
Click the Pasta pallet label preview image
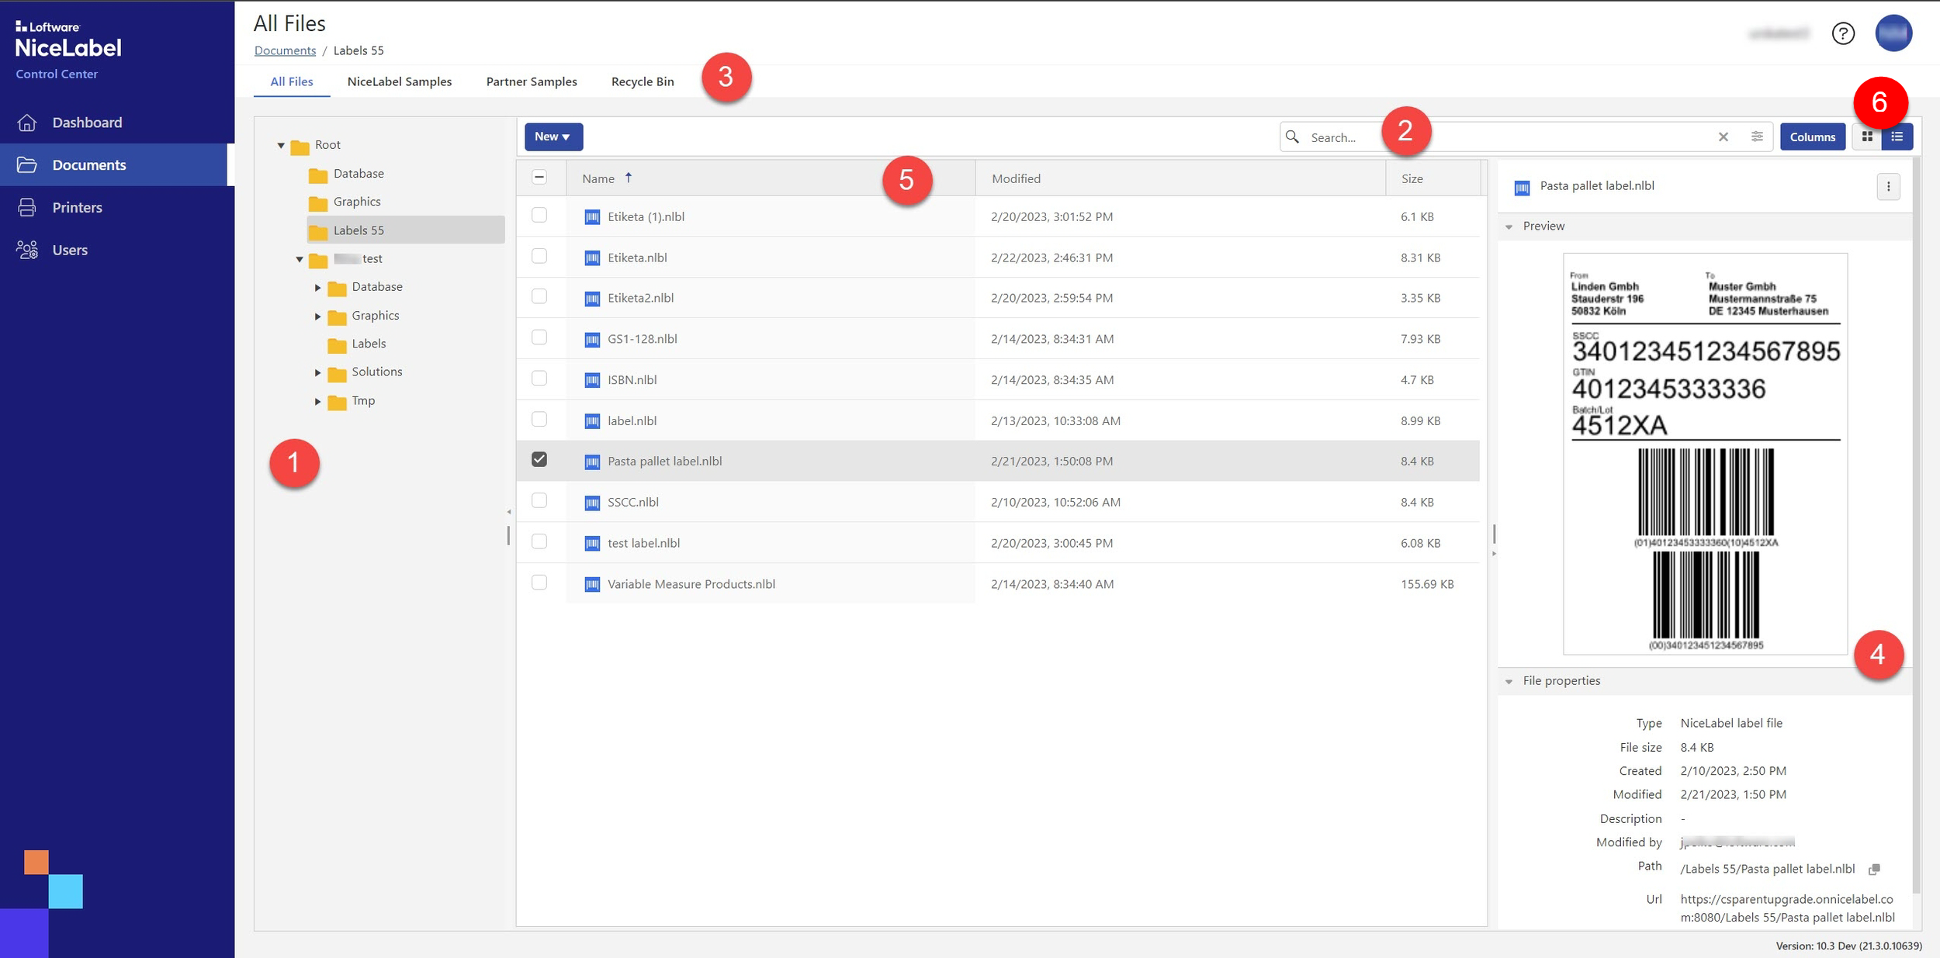click(1705, 454)
